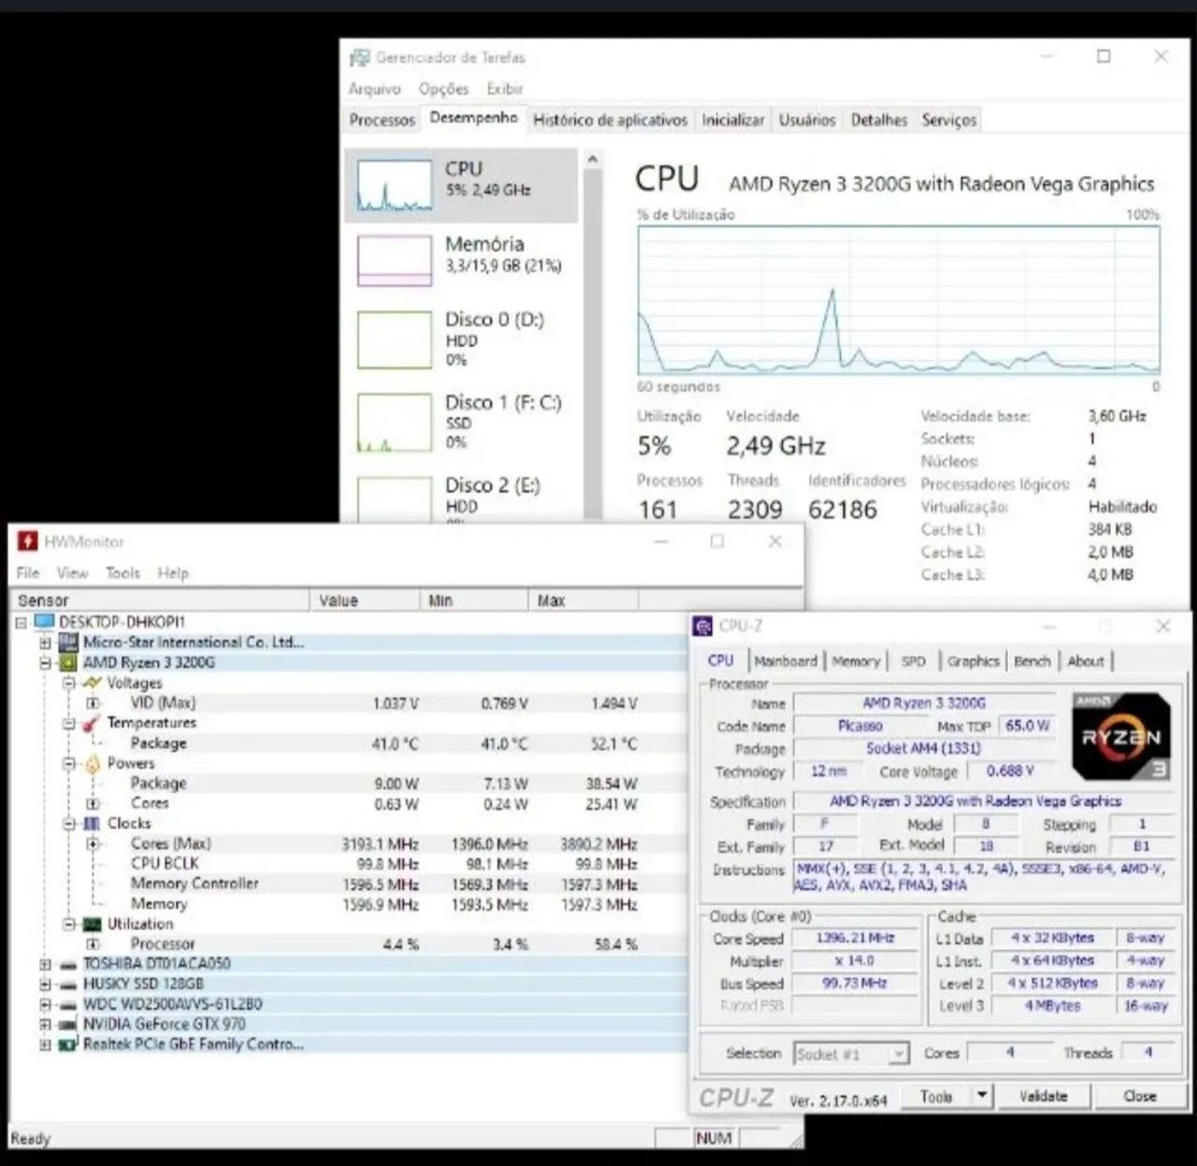Select Disco 0 (D:) in Task Manager sidebar
The height and width of the screenshot is (1166, 1197).
point(461,338)
